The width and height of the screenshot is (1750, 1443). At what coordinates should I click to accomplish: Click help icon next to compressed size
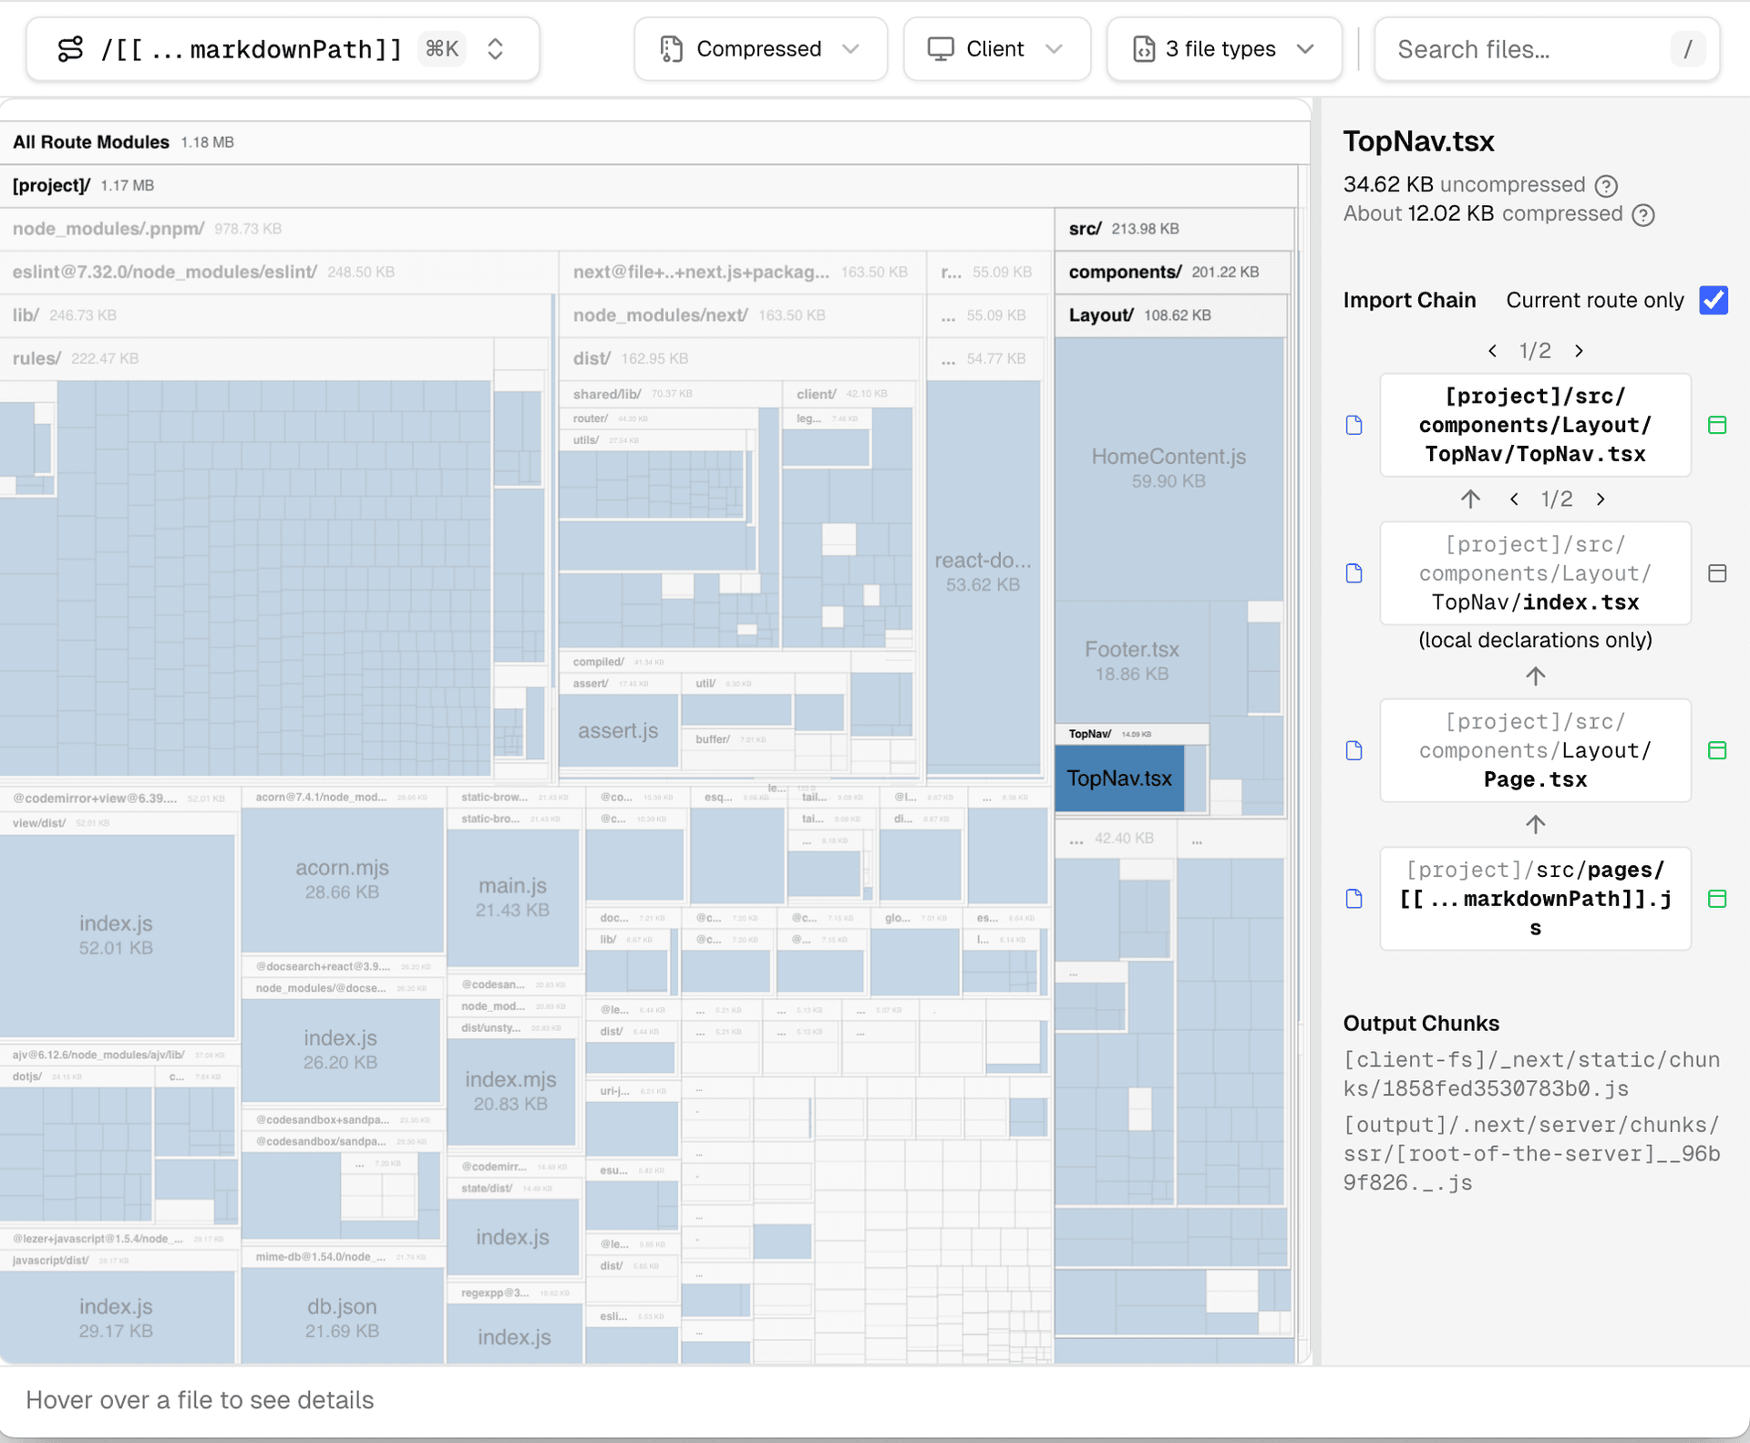[1642, 215]
